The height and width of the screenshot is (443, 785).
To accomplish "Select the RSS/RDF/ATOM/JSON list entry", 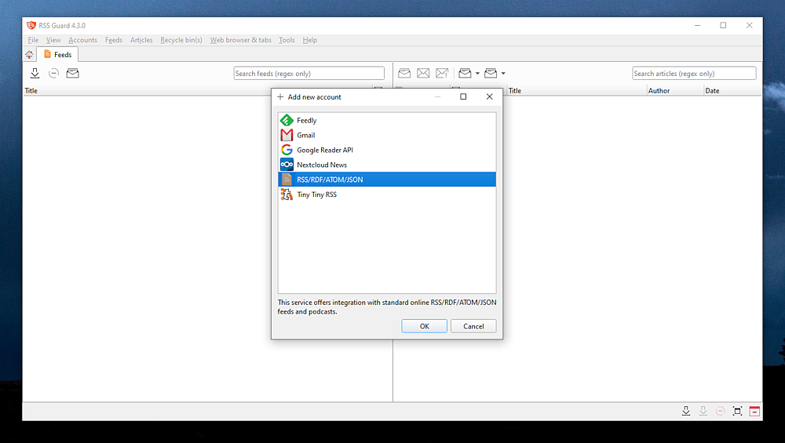I will (387, 180).
